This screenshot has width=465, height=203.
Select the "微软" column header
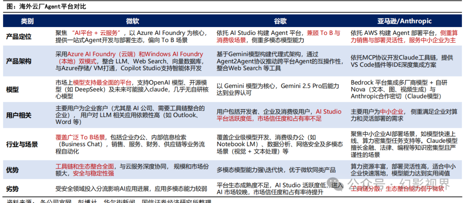pos(132,21)
